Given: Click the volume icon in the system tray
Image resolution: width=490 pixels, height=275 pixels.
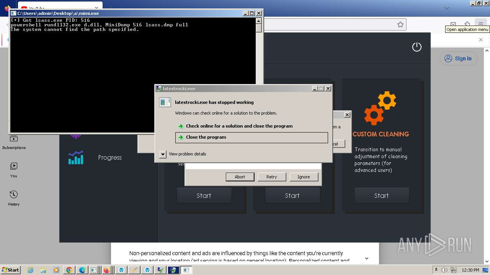Looking at the screenshot, I should 444,270.
